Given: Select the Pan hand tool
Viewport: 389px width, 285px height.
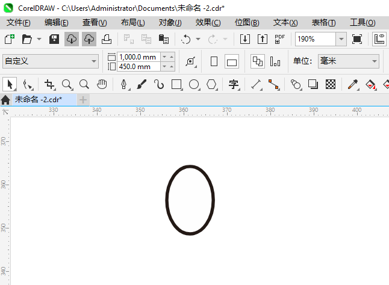Looking at the screenshot, I should (102, 84).
